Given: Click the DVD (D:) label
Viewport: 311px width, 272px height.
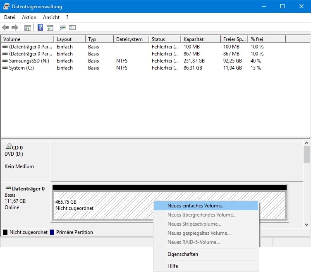Looking at the screenshot, I should [x=14, y=154].
